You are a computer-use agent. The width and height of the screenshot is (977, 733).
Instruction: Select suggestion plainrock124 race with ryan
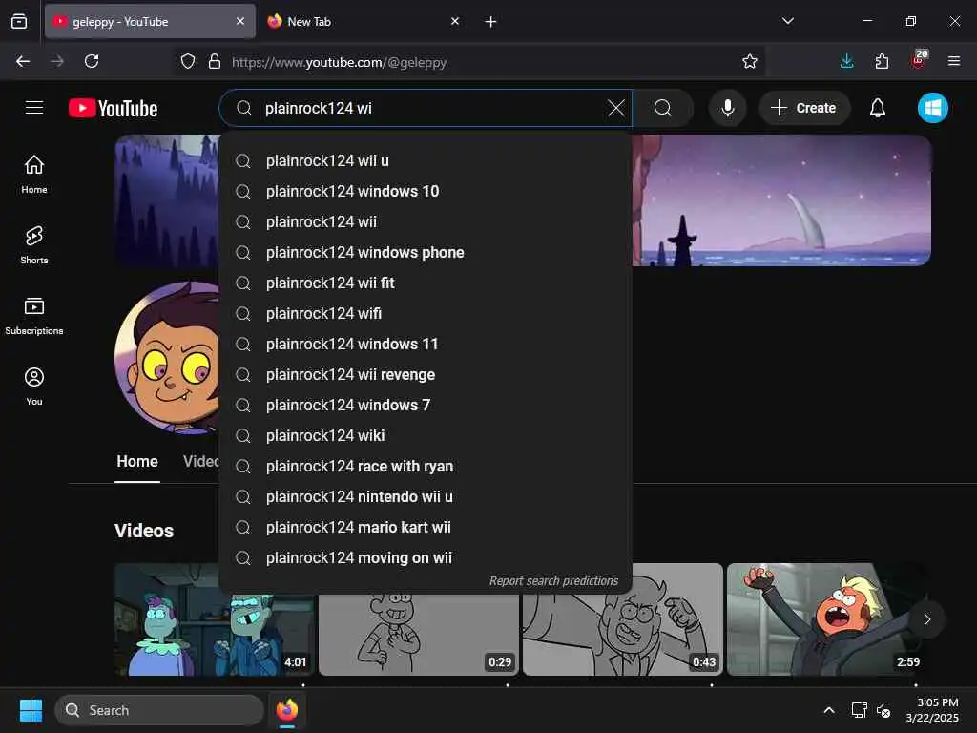pos(426,466)
